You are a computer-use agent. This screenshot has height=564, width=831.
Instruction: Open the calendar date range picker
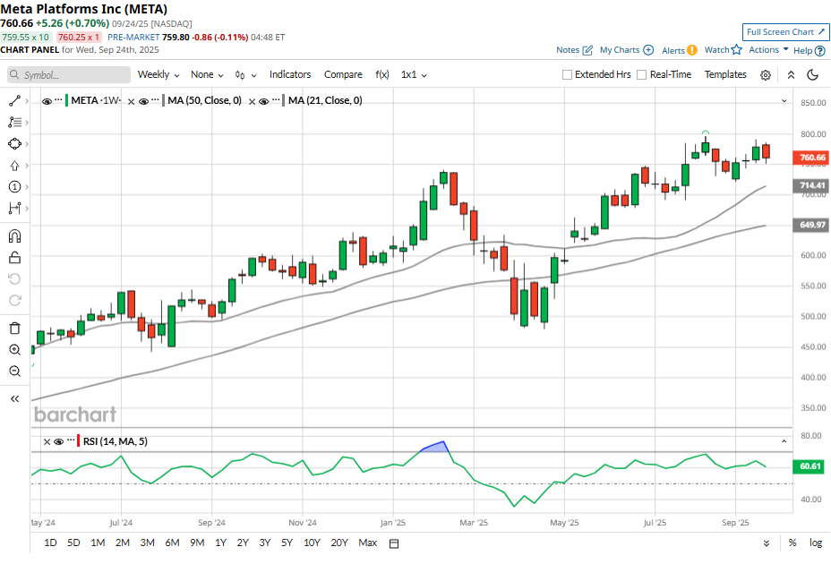394,543
